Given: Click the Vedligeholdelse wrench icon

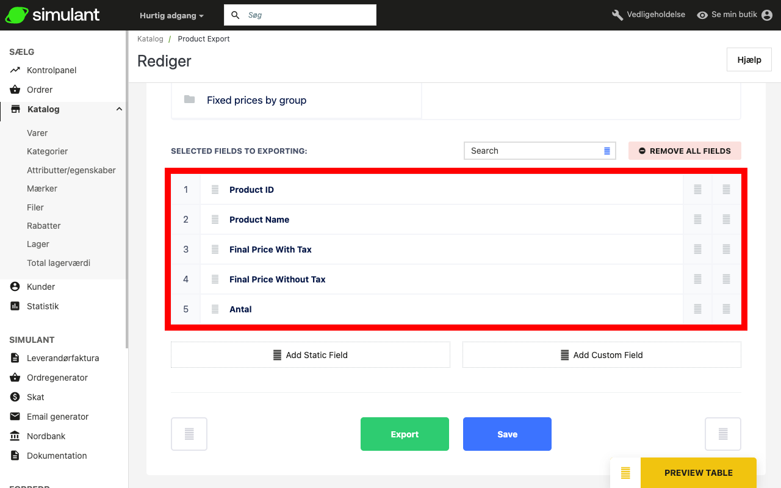Looking at the screenshot, I should click(x=617, y=15).
